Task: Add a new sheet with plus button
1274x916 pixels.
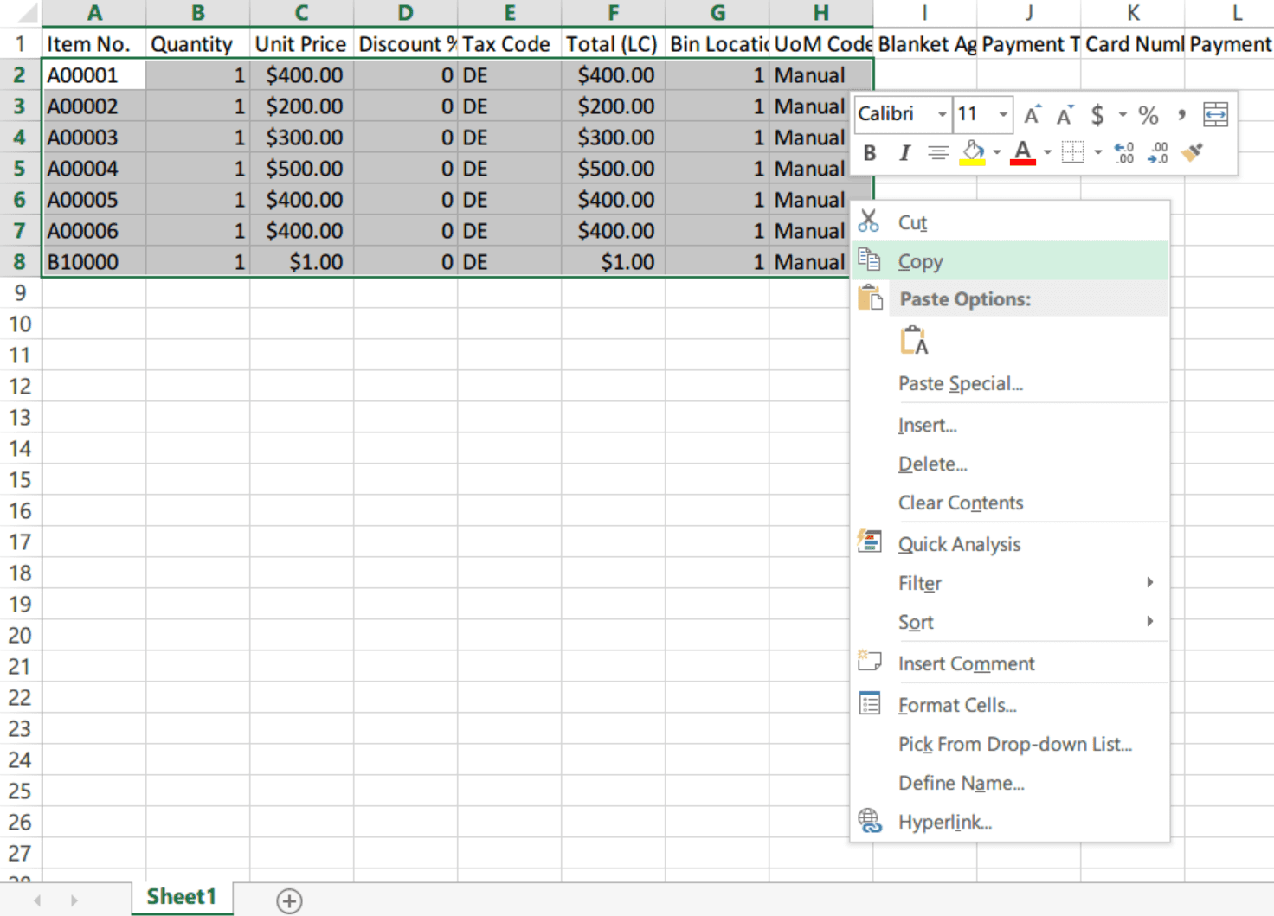Action: pos(289,900)
